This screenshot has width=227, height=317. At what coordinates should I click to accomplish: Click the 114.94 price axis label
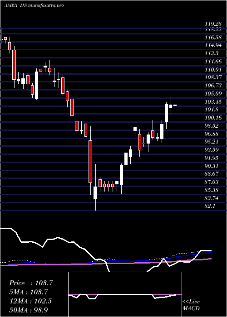(213, 45)
